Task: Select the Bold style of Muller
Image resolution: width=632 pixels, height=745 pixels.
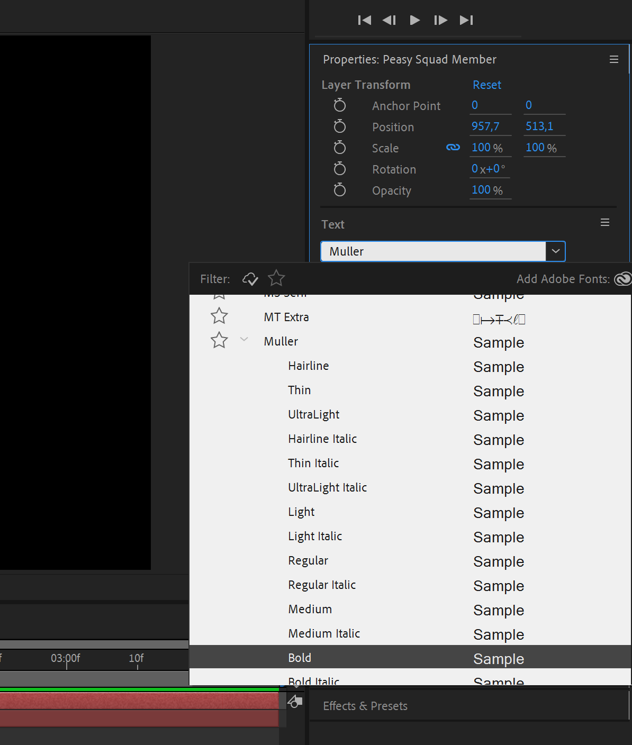Action: [300, 658]
